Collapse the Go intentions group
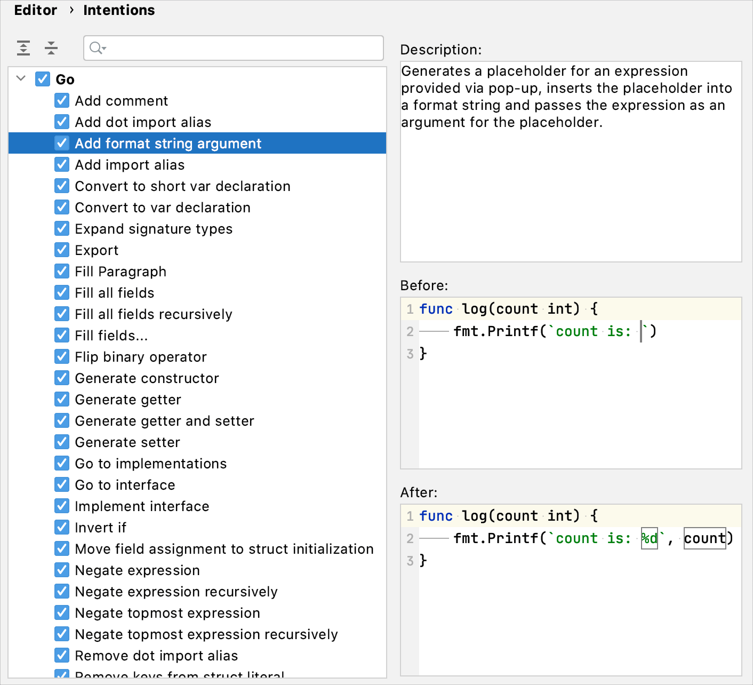The image size is (753, 685). 21,79
